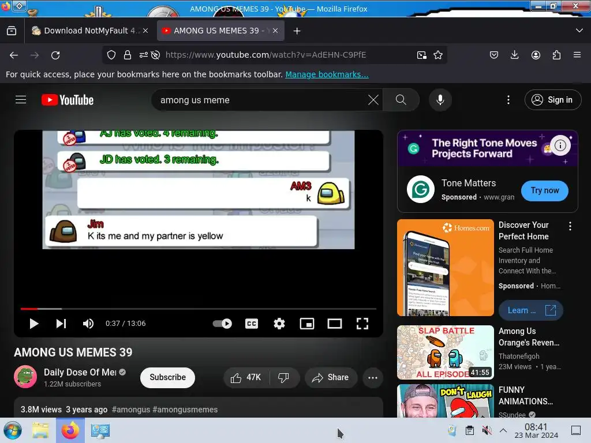Switch to theater mode

pos(335,324)
